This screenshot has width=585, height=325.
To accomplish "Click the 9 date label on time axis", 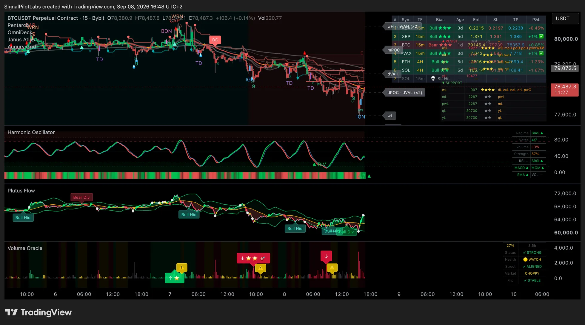I will click(399, 294).
